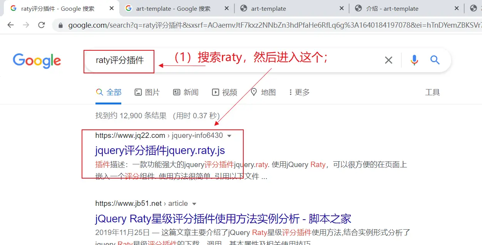Click the https://www.jq22.com breadcrumb URL
The width and height of the screenshot is (482, 245).
[130, 136]
